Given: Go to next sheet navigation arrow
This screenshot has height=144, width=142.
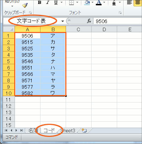Looking at the screenshot, I should click(x=16, y=131).
